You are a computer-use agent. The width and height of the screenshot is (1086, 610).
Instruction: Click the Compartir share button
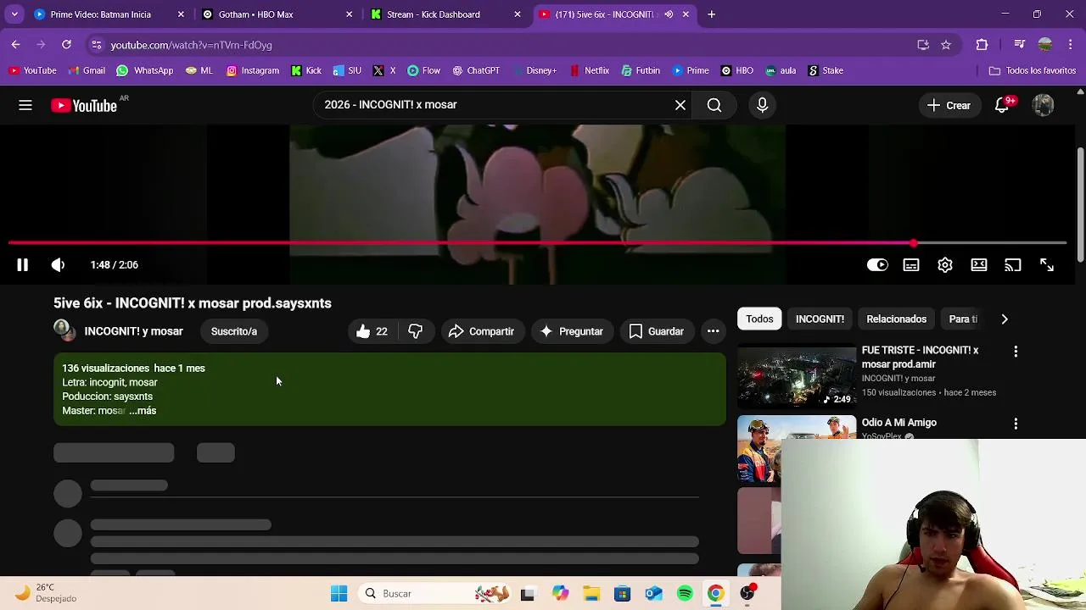481,331
